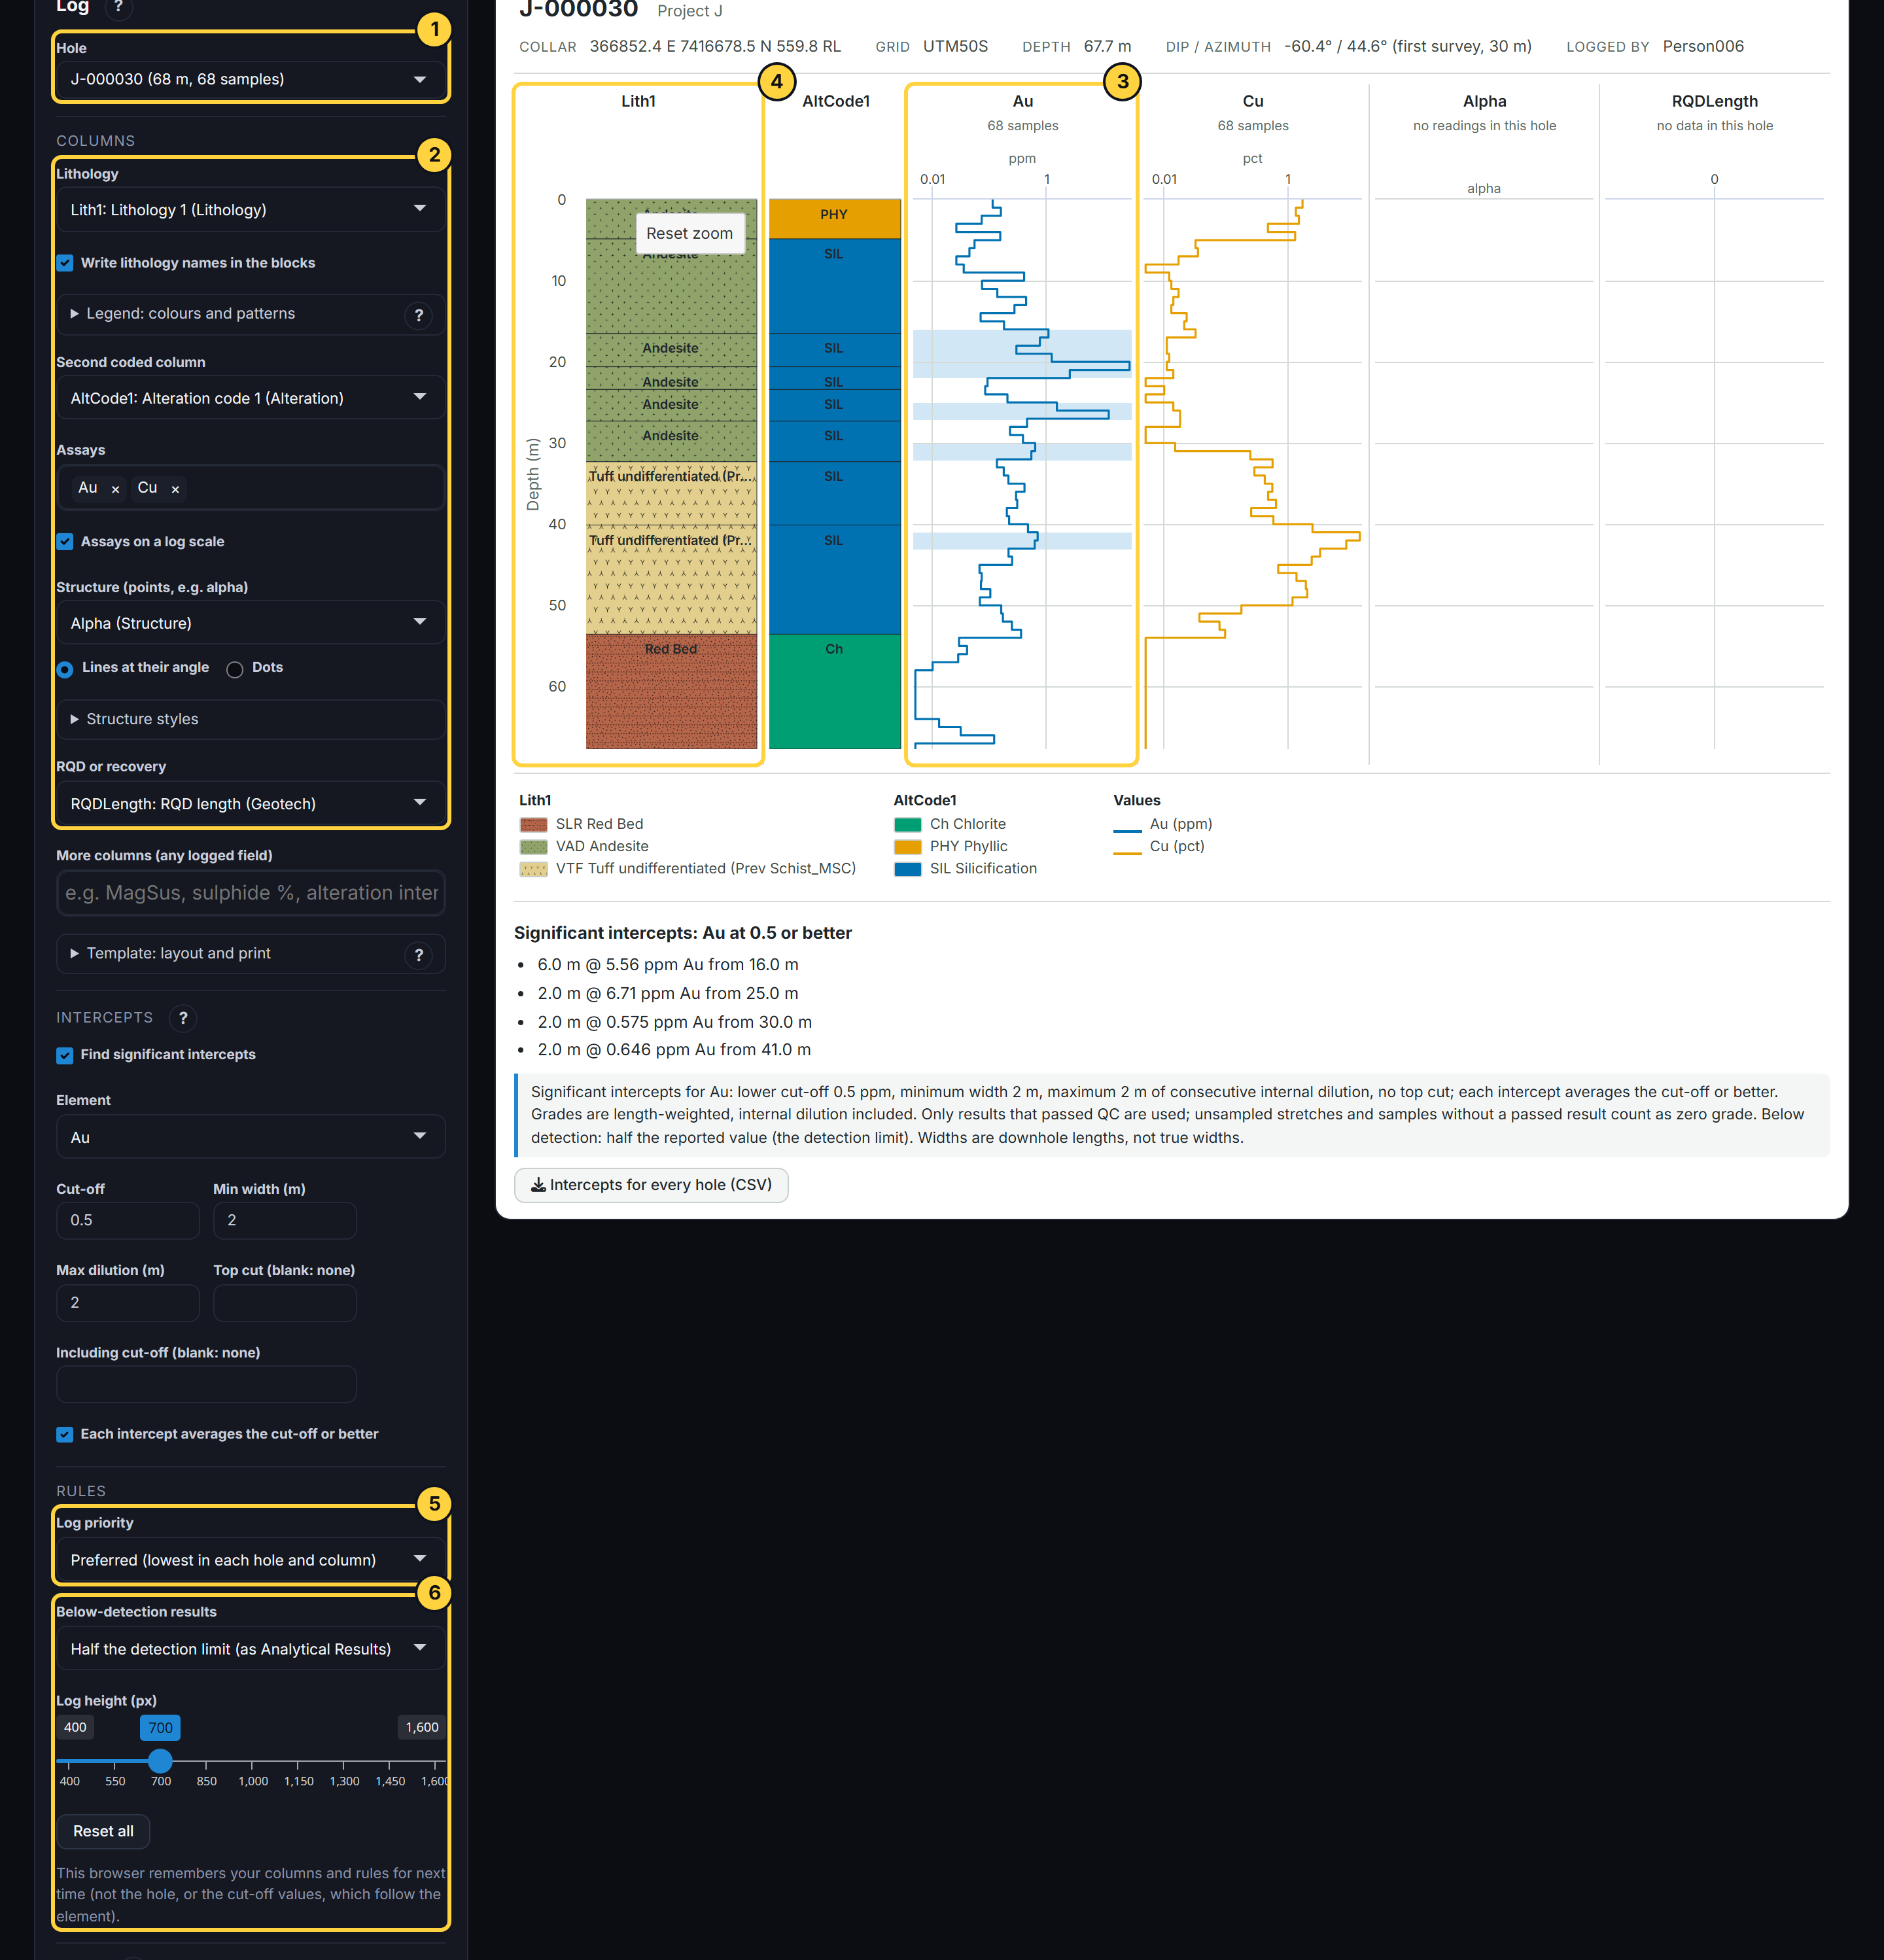Click Including cut-off input field
Viewport: 1884px width, 1960px height.
(x=206, y=1385)
